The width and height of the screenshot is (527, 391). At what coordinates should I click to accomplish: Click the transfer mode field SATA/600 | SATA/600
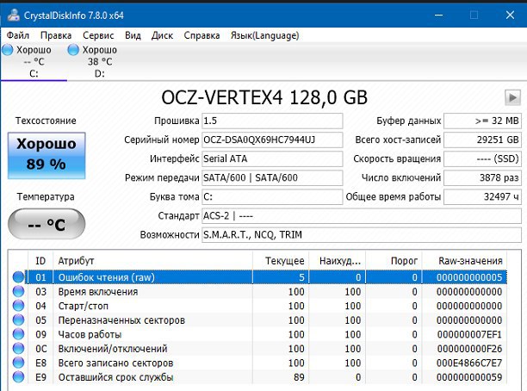[x=272, y=177]
